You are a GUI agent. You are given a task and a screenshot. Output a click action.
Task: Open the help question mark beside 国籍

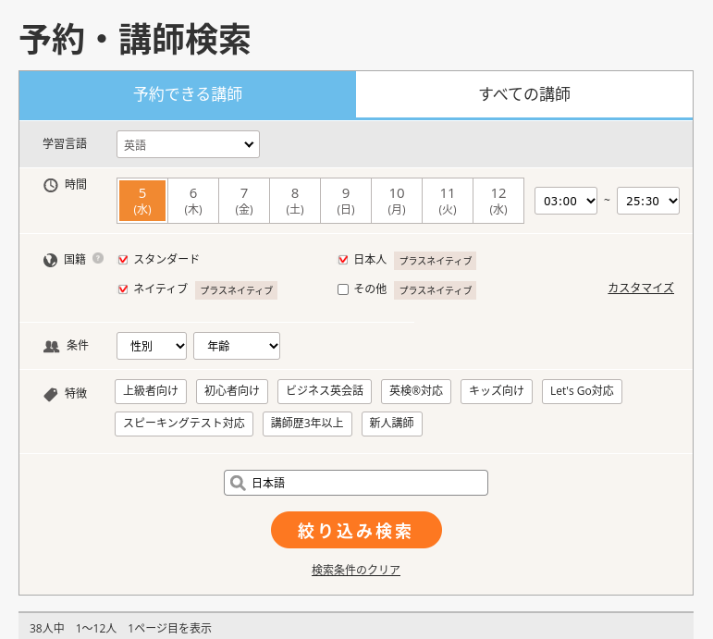[98, 258]
